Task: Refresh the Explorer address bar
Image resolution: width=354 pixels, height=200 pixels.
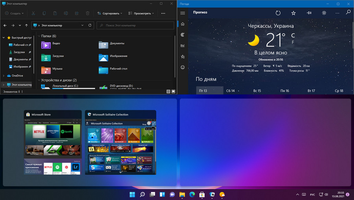Action: coord(90,25)
